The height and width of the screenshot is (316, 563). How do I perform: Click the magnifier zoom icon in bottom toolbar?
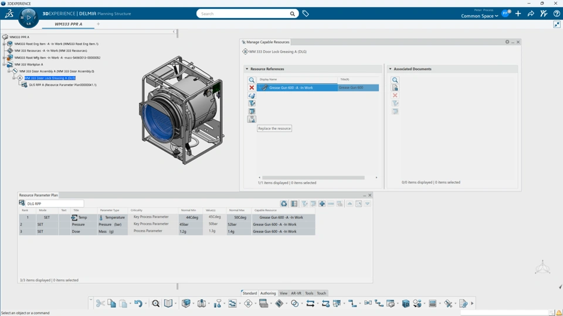155,304
